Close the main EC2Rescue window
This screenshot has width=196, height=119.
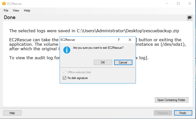pos(190,4)
